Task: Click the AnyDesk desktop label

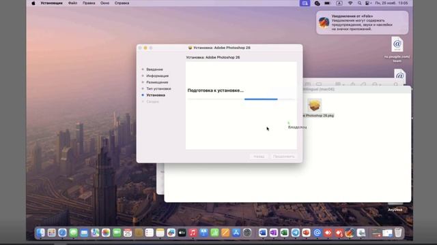Action: 395,210
